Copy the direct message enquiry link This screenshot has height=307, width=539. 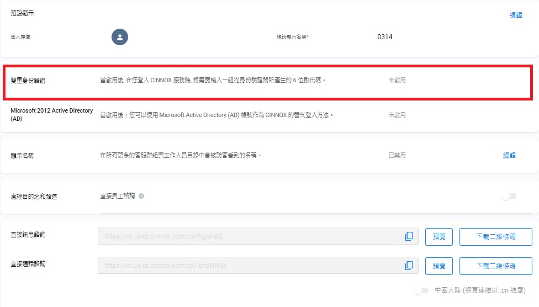pyautogui.click(x=409, y=236)
